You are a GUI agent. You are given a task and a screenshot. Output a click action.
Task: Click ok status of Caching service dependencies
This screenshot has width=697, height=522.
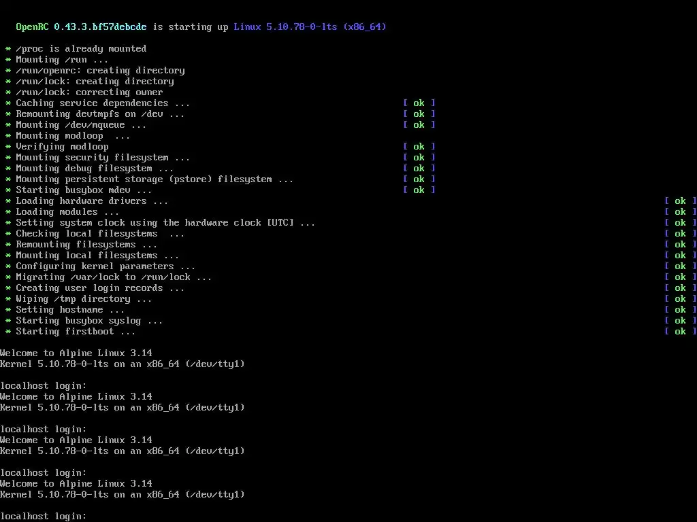419,103
